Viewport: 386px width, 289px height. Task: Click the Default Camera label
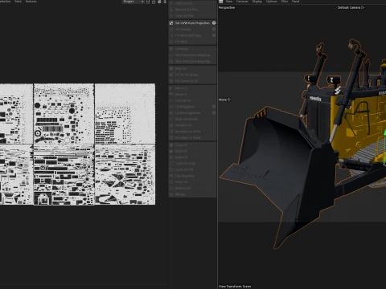[351, 7]
